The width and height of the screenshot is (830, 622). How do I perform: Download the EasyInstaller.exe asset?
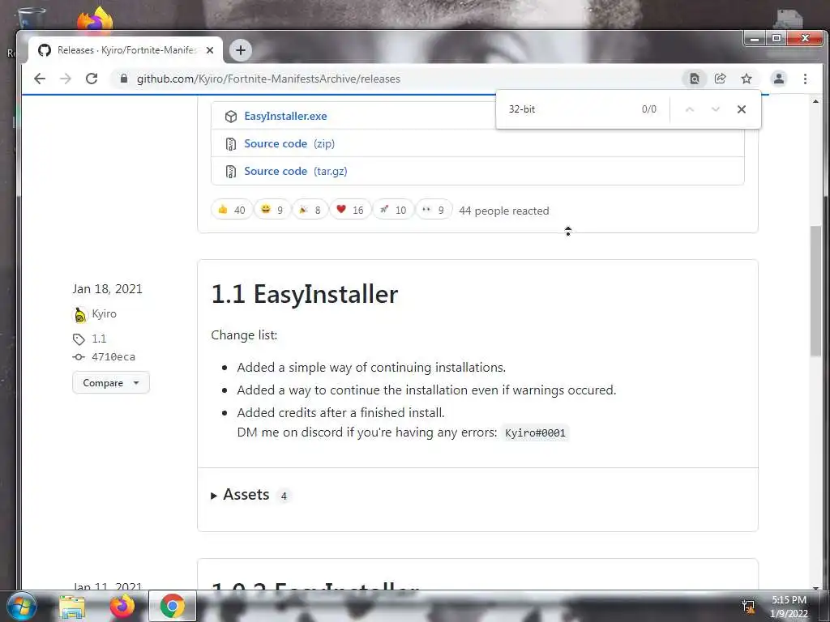click(285, 117)
